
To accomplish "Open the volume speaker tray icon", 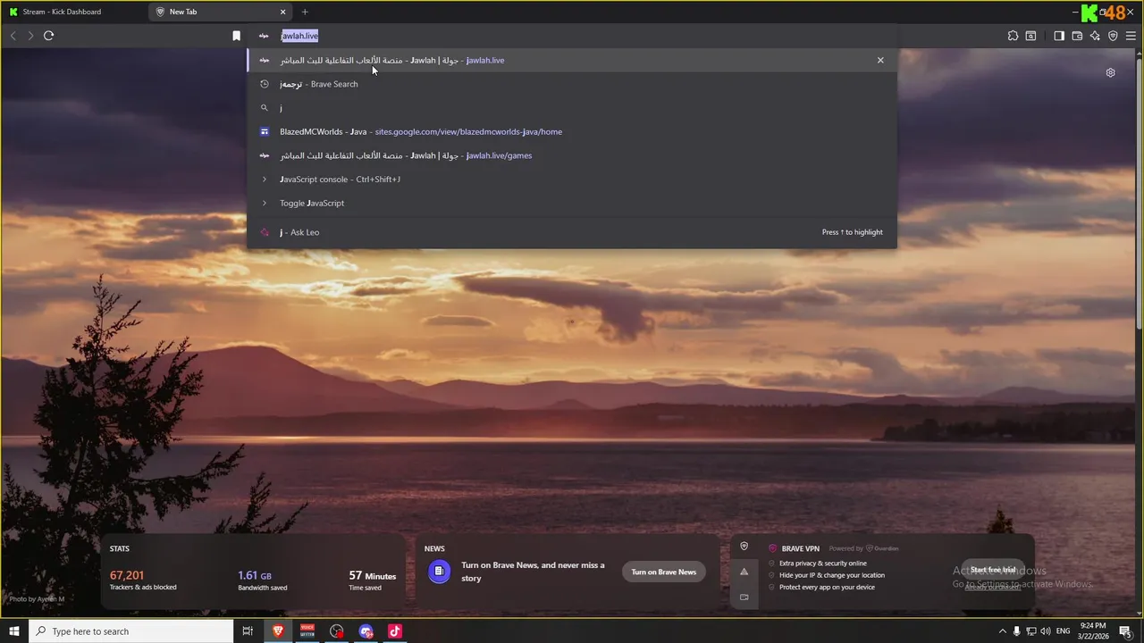I will point(1046,631).
